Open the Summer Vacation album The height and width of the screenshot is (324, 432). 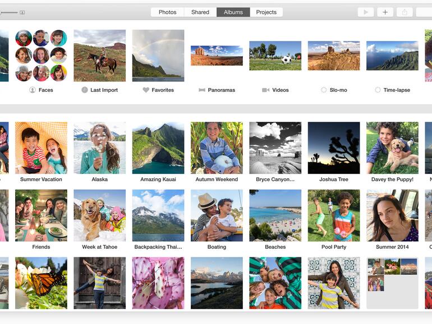[x=41, y=148]
